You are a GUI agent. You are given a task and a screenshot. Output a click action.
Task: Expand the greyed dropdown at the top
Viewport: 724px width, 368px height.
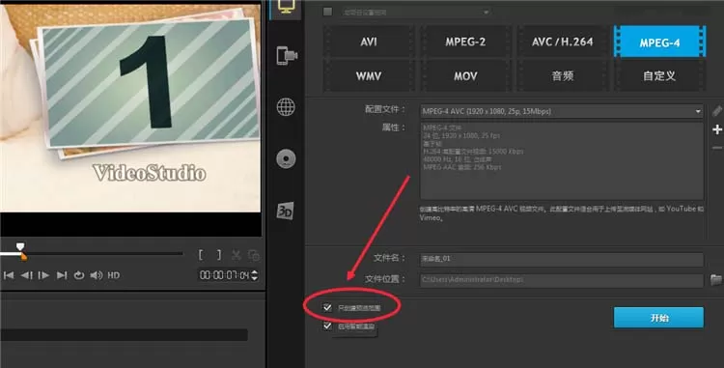tap(486, 12)
